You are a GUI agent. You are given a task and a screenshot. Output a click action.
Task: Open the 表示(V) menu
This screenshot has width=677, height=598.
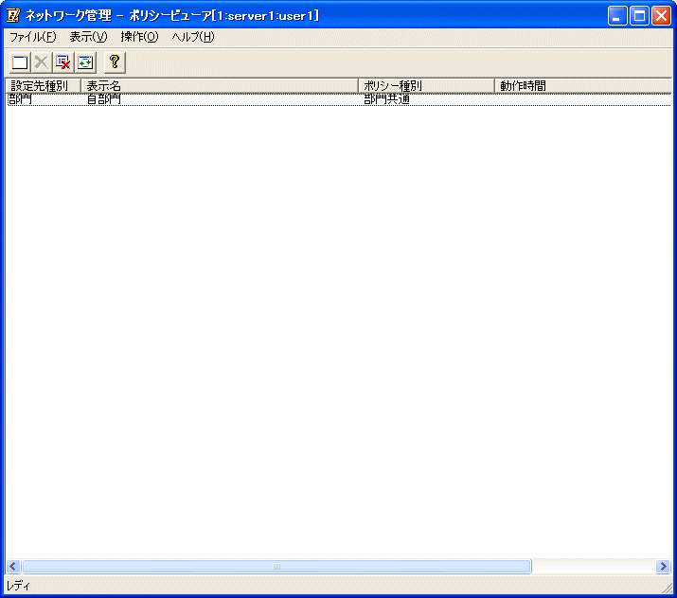[x=88, y=37]
